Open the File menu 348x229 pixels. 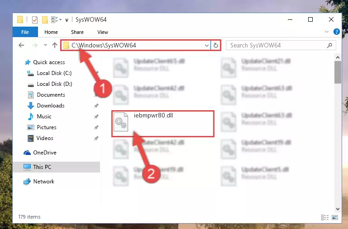tap(25, 32)
